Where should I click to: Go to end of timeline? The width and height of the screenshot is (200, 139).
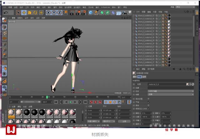(x=85, y=102)
